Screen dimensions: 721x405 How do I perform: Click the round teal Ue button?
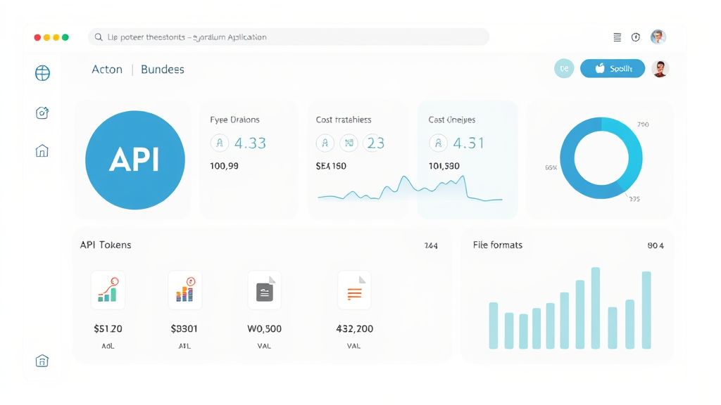click(x=564, y=68)
